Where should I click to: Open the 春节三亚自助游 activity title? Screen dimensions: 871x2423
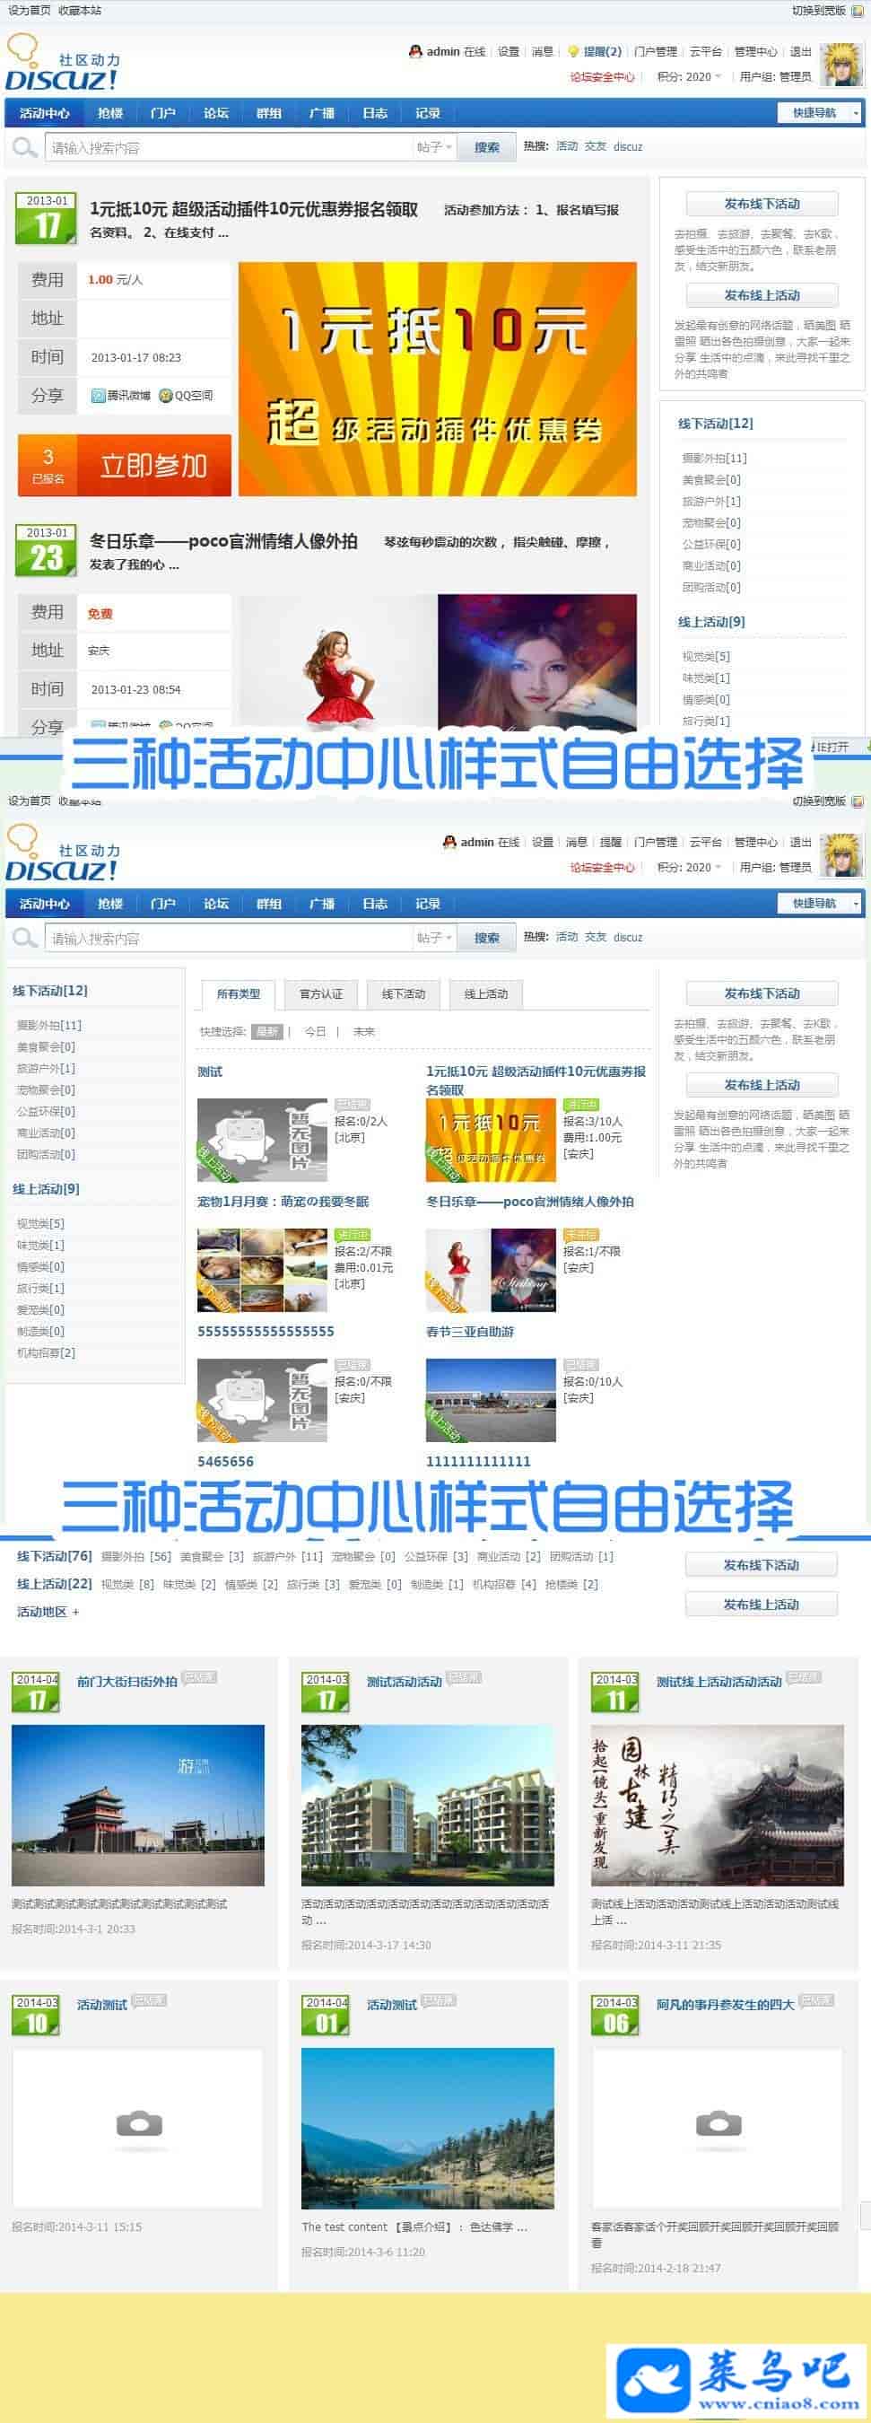(469, 1331)
